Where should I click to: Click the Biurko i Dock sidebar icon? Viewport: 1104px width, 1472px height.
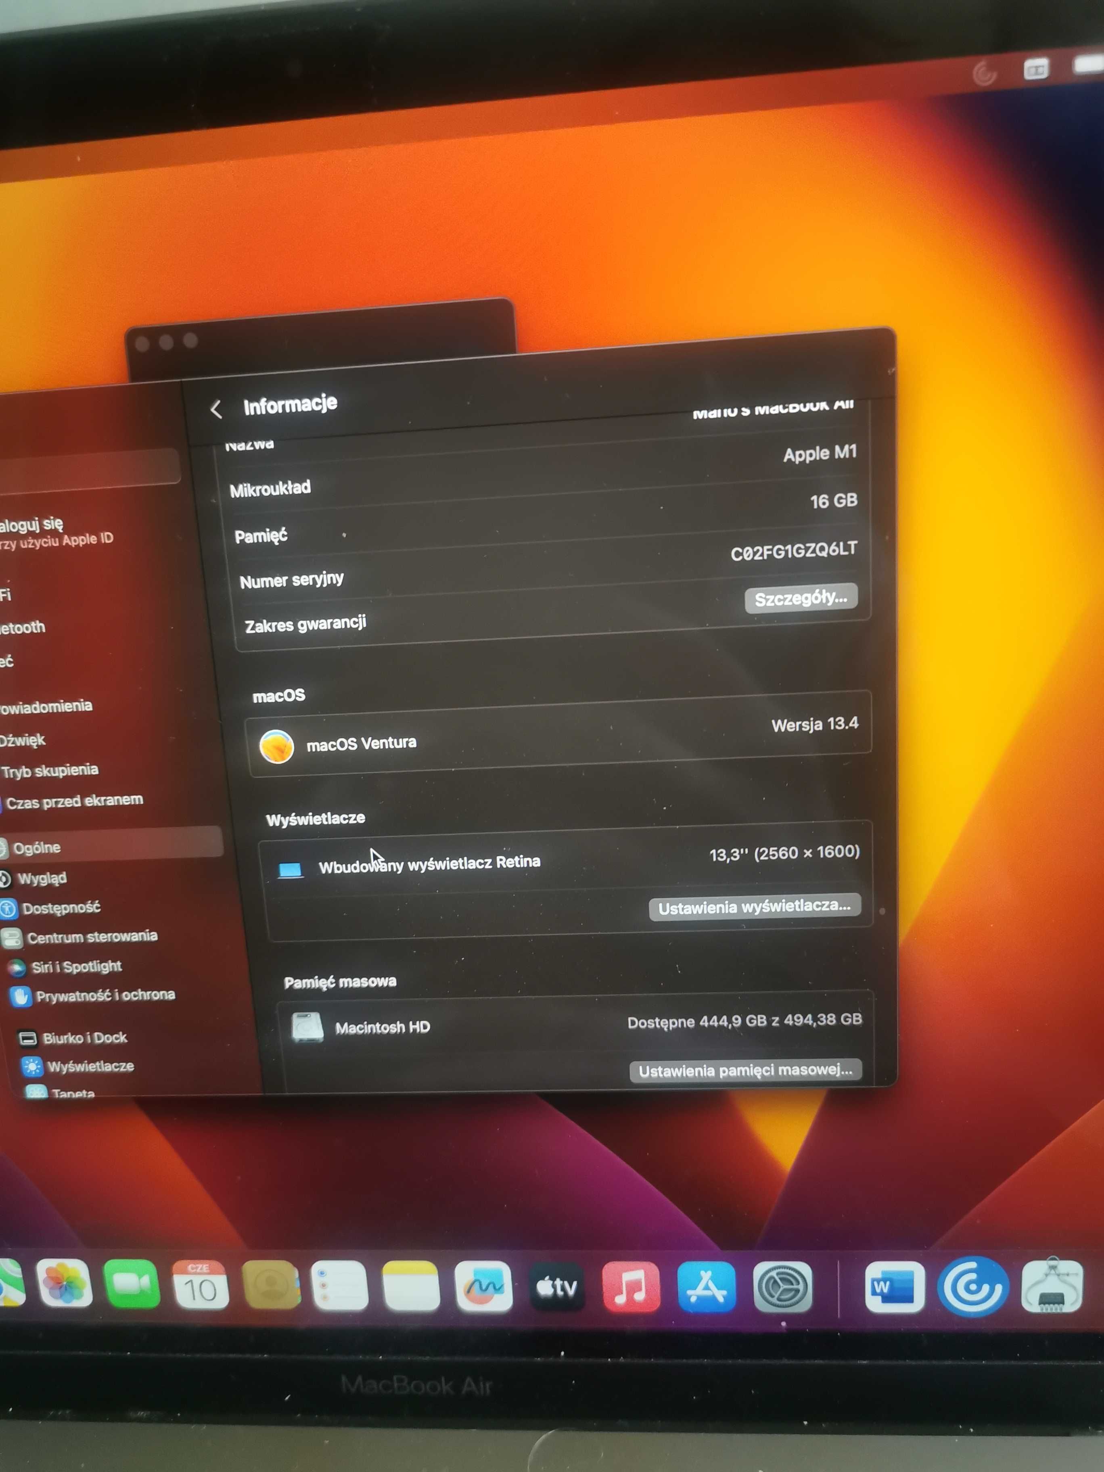[x=28, y=1038]
